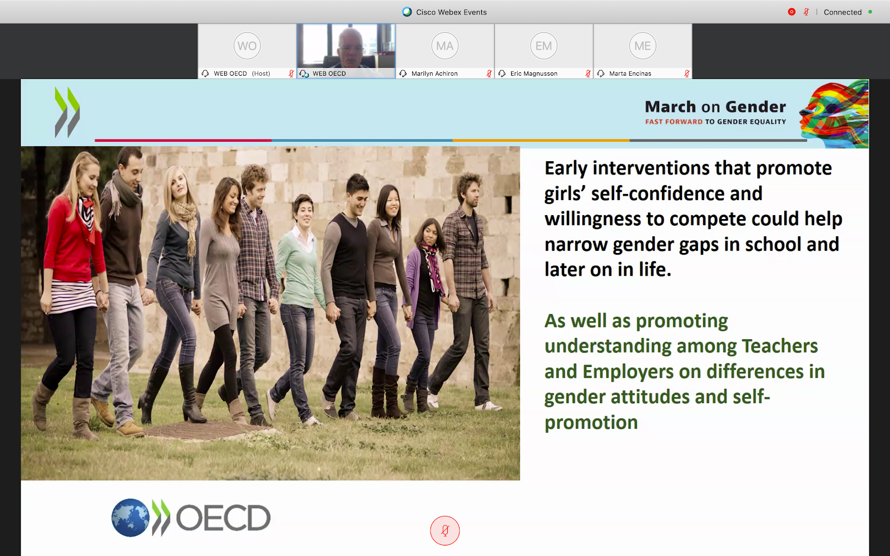Screen dimensions: 890x556
Task: Click the headset icon next to Marta Encinas
Action: pyautogui.click(x=601, y=73)
